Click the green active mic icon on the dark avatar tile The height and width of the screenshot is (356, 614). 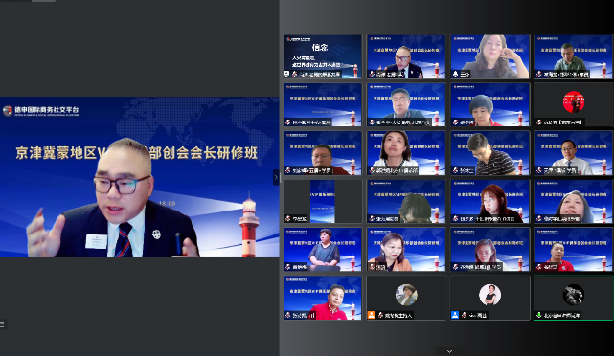click(x=539, y=315)
